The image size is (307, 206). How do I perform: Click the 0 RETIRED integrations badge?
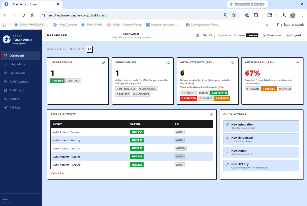[73, 81]
